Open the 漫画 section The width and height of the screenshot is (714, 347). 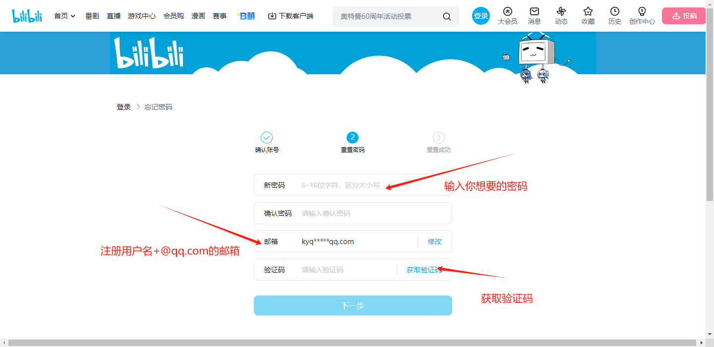[198, 16]
